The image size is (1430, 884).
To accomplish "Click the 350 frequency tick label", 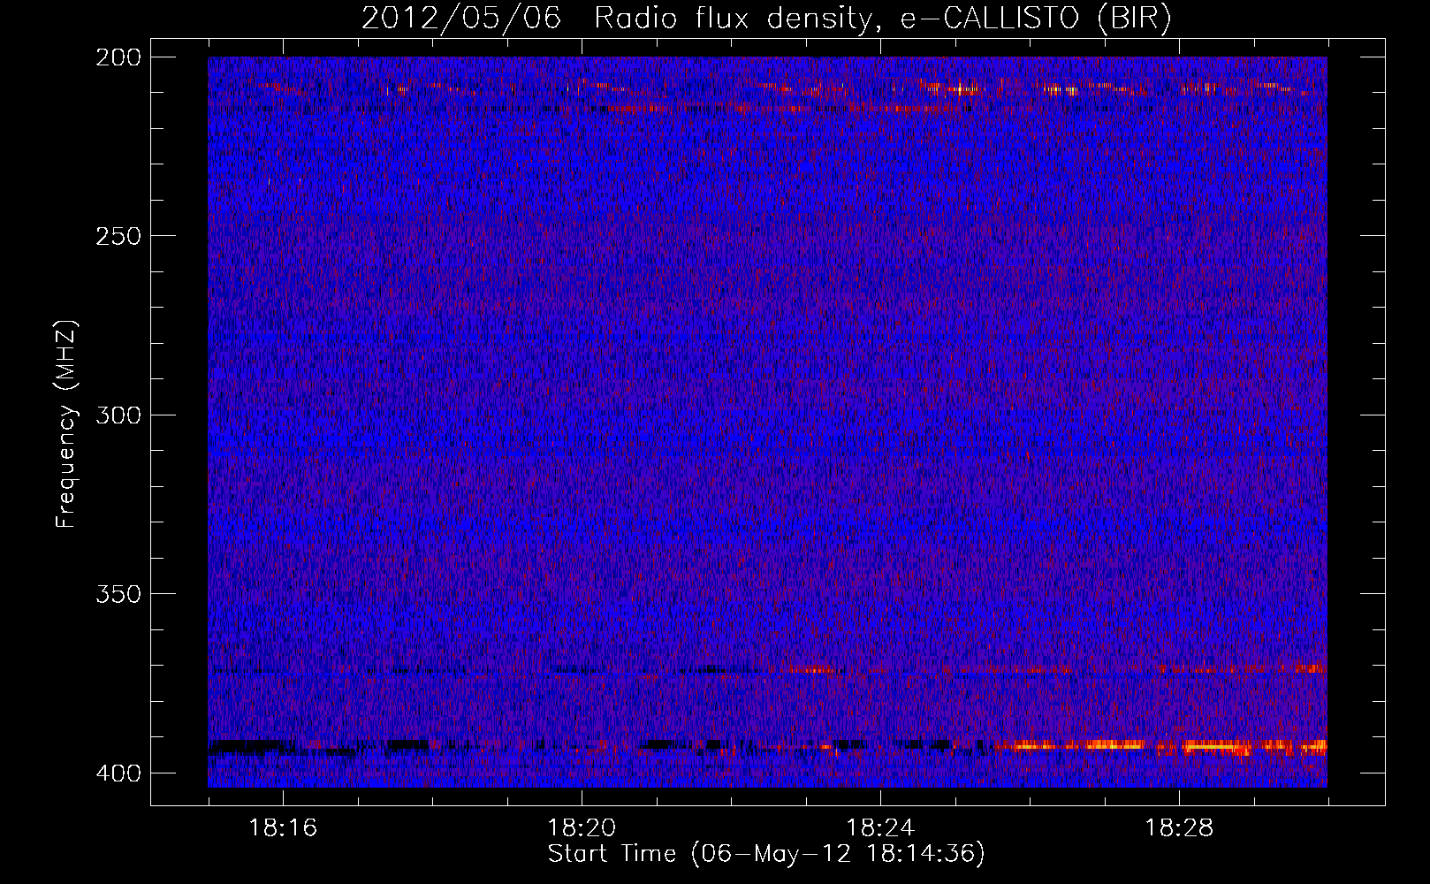I will coord(118,594).
